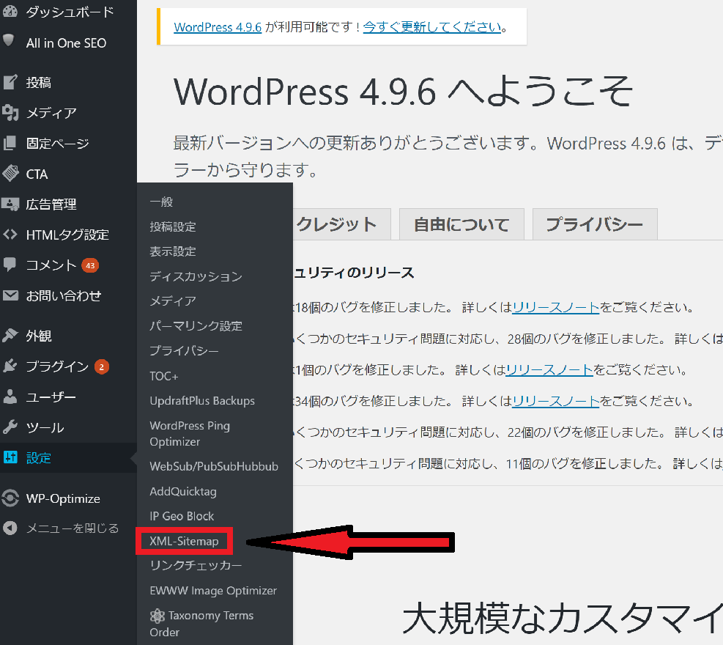Click the Pages (固定ページ) icon

click(10, 143)
